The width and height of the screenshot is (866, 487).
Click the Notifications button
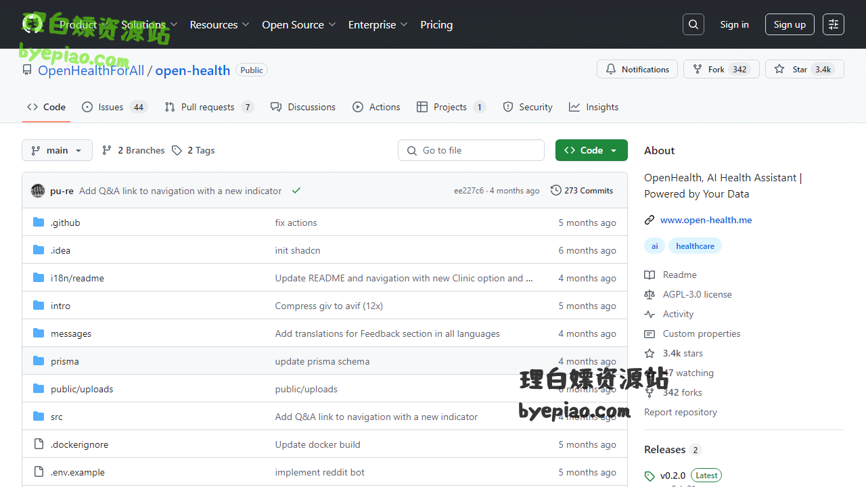coord(637,69)
